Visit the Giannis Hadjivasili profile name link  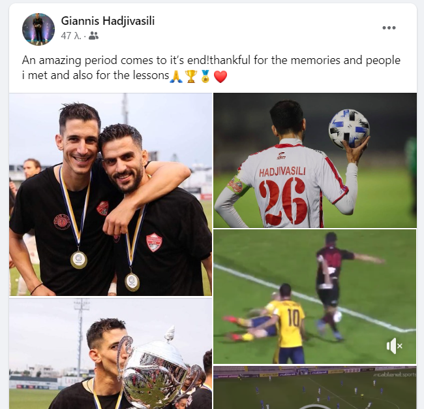click(108, 21)
